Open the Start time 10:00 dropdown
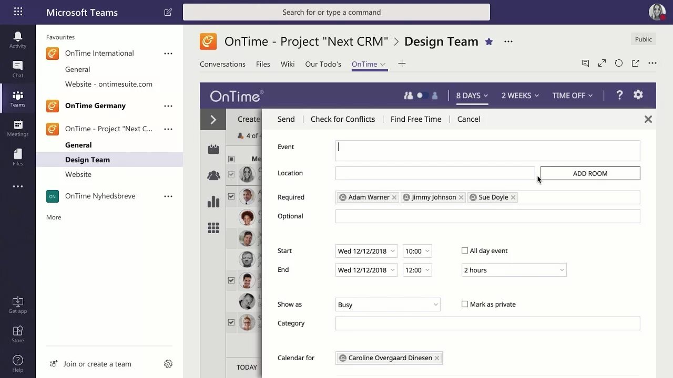The width and height of the screenshot is (673, 378). click(417, 251)
